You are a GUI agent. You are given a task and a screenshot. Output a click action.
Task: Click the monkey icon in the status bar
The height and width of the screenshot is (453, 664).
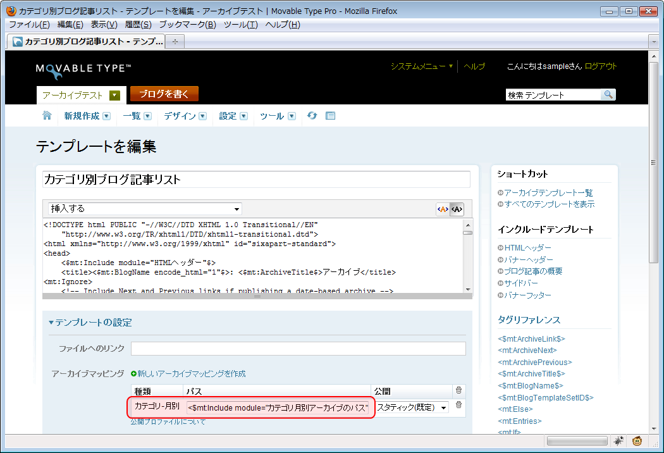638,441
